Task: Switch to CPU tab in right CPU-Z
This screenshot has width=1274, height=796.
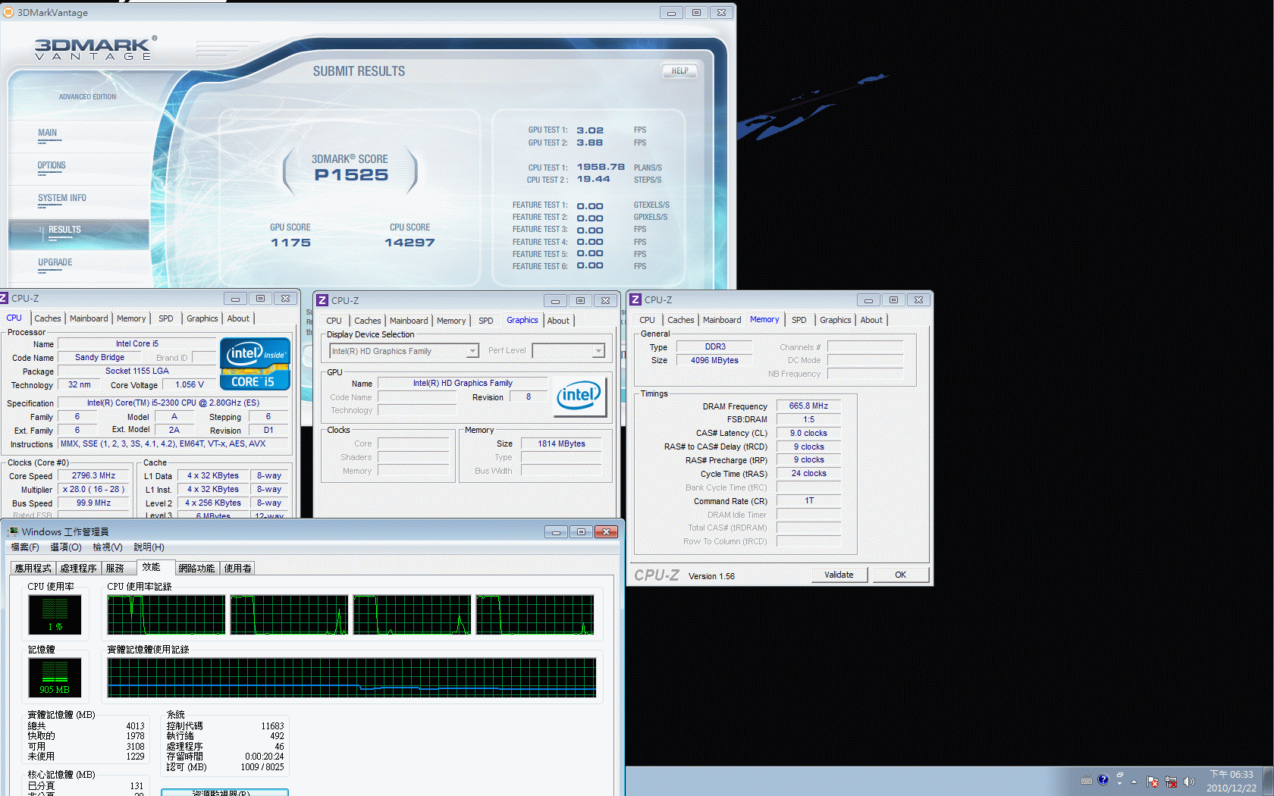Action: point(647,320)
